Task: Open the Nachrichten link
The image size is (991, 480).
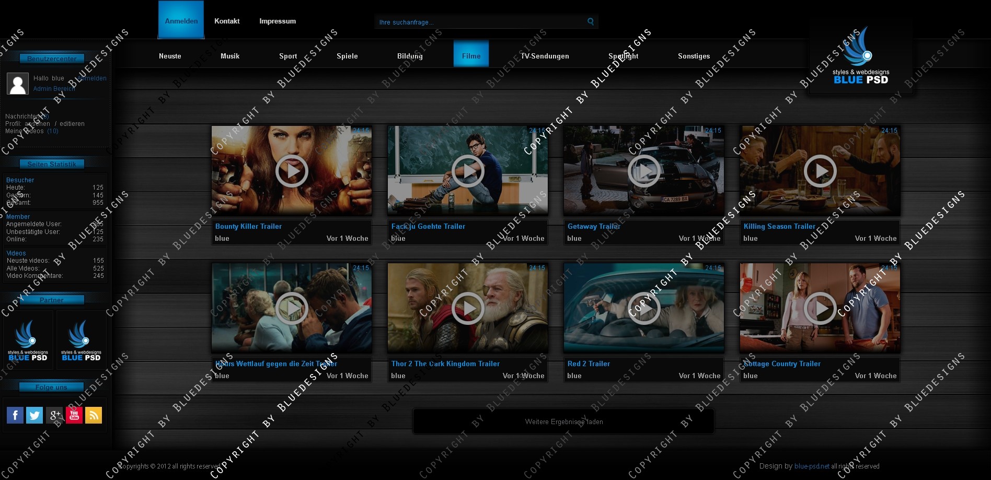Action: coord(27,116)
